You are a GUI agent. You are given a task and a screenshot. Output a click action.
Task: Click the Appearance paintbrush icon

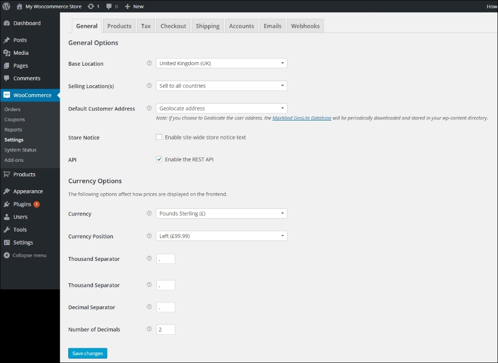pos(6,191)
